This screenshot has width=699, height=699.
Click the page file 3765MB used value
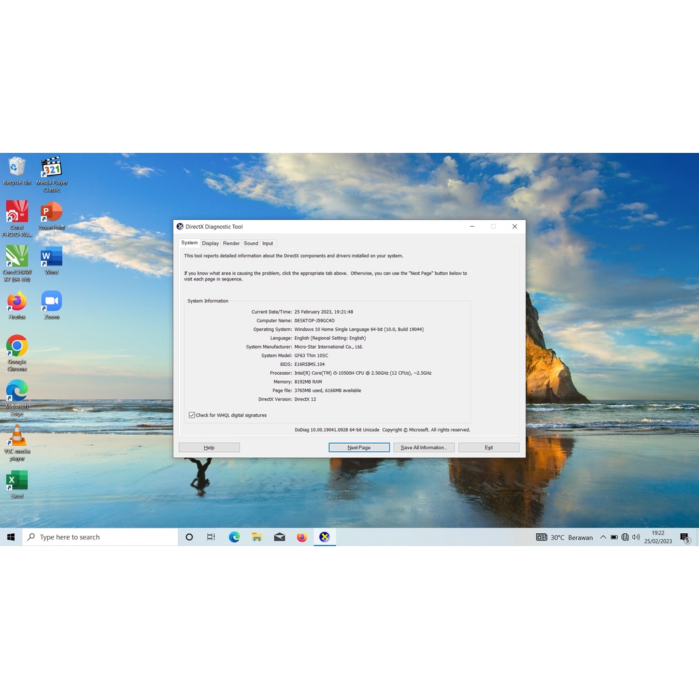pos(328,390)
